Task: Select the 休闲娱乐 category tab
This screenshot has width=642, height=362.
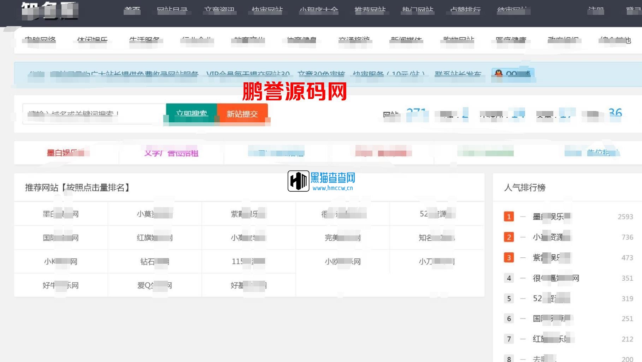Action: [x=92, y=40]
